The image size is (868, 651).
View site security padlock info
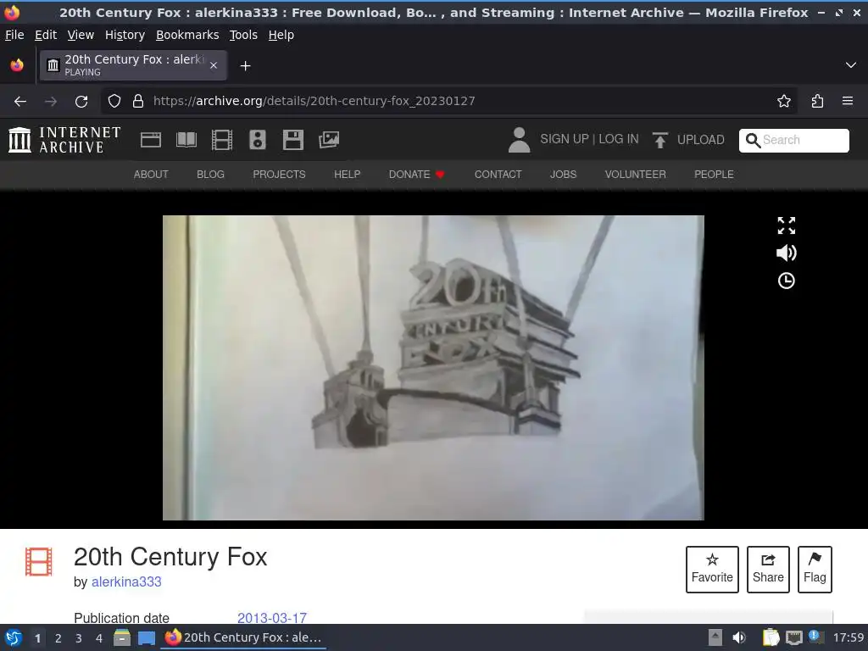click(x=138, y=101)
